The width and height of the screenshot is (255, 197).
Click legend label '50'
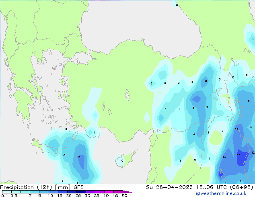(125, 195)
